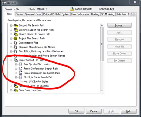This screenshot has width=141, height=117.
Task: Click the Printer Description File Search Path icon
Action: [21, 73]
